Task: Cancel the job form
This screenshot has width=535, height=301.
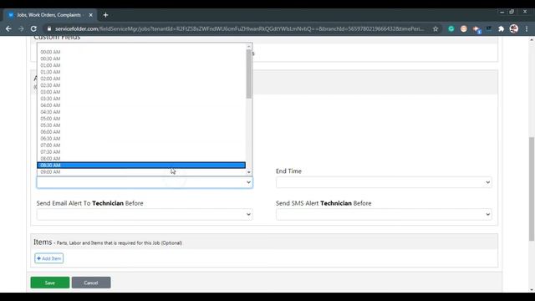Action: [x=91, y=283]
